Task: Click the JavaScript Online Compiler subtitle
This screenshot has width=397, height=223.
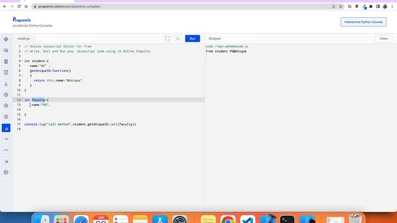Action: tap(33, 25)
